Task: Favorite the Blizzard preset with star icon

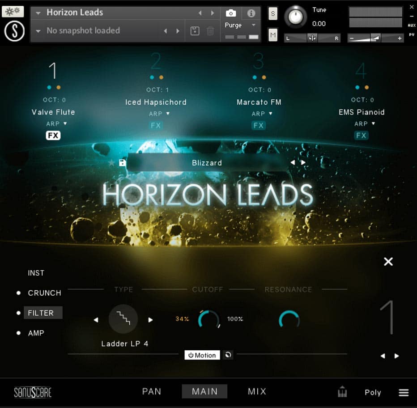Action: [x=112, y=163]
